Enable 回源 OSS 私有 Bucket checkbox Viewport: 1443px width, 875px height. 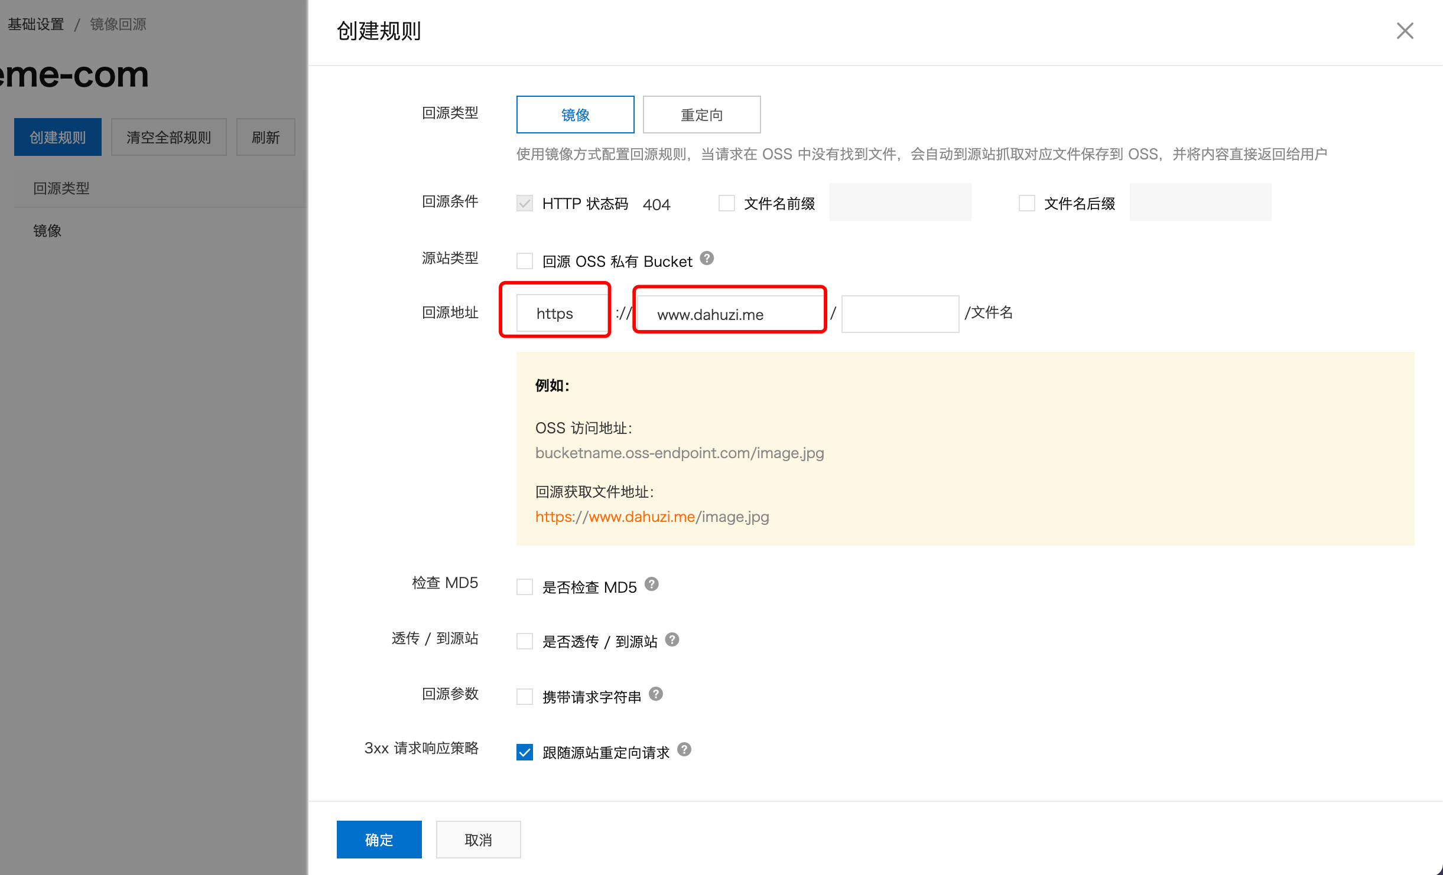click(525, 261)
